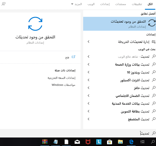Expand arrow for تحديث انترنت اكسبلور
Screen dimensions: 156x146
pyautogui.click(x=88, y=80)
